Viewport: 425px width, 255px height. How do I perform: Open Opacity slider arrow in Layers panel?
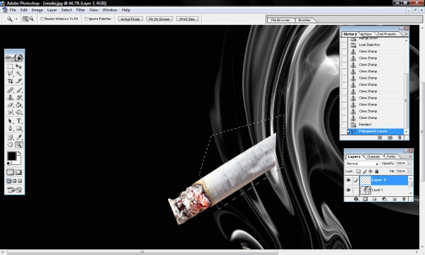[x=409, y=163]
